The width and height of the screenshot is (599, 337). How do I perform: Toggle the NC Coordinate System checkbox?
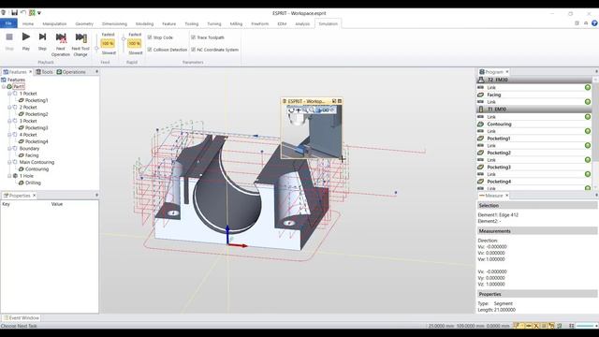click(194, 50)
